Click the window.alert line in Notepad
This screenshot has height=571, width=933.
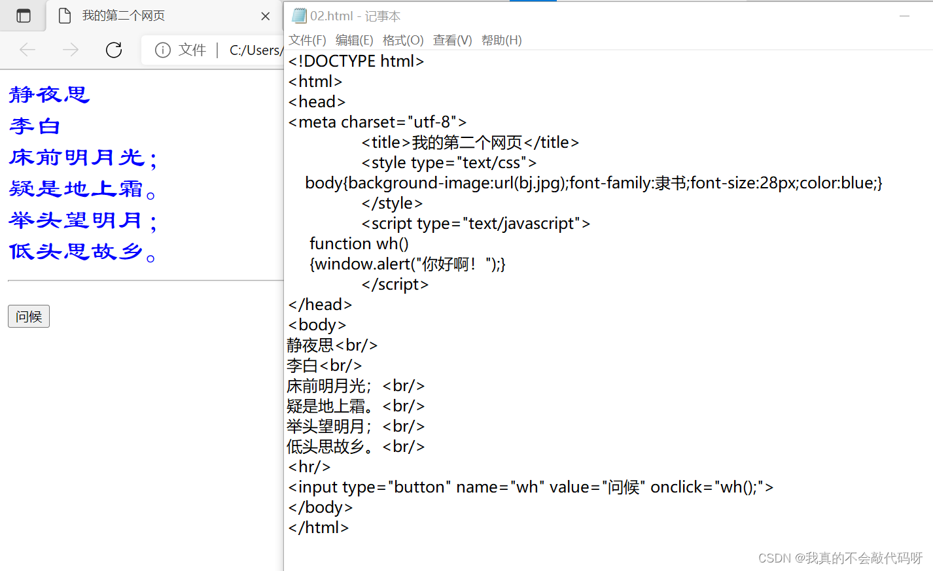coord(408,264)
